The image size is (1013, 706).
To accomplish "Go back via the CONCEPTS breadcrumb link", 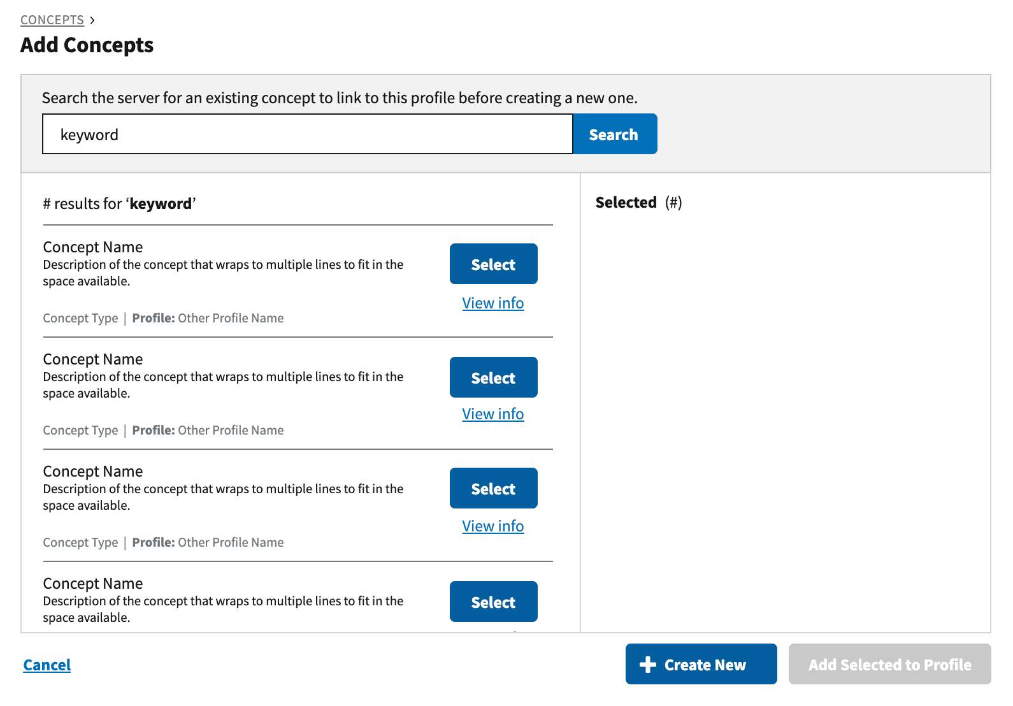I will pyautogui.click(x=52, y=20).
